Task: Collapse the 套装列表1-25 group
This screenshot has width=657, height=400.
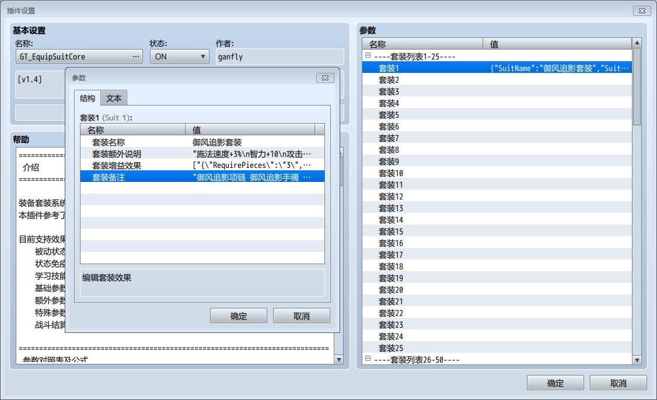Action: click(368, 55)
